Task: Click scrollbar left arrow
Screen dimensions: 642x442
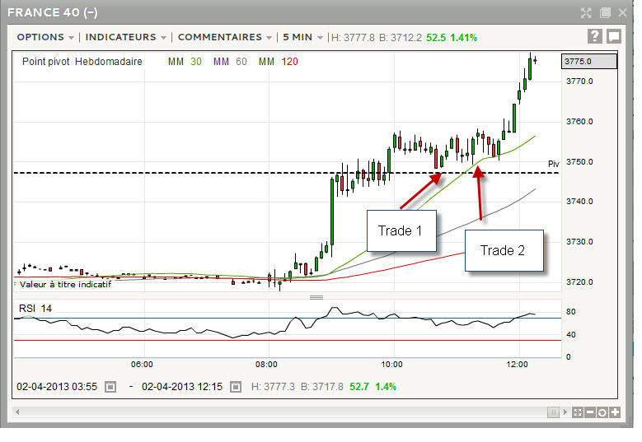Action: pos(17,412)
